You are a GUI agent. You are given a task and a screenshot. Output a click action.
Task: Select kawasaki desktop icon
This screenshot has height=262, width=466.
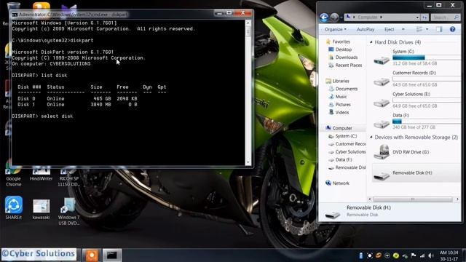pyautogui.click(x=41, y=210)
